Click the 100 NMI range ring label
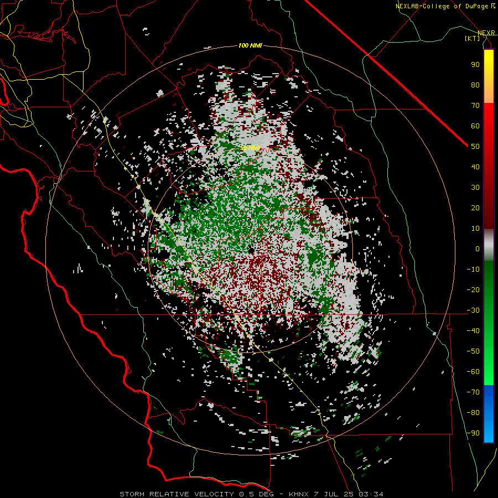Viewport: 498px width, 498px height. point(250,46)
